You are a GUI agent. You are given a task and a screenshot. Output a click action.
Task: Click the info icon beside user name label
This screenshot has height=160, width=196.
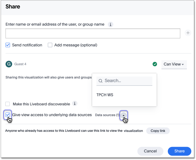point(110,24)
